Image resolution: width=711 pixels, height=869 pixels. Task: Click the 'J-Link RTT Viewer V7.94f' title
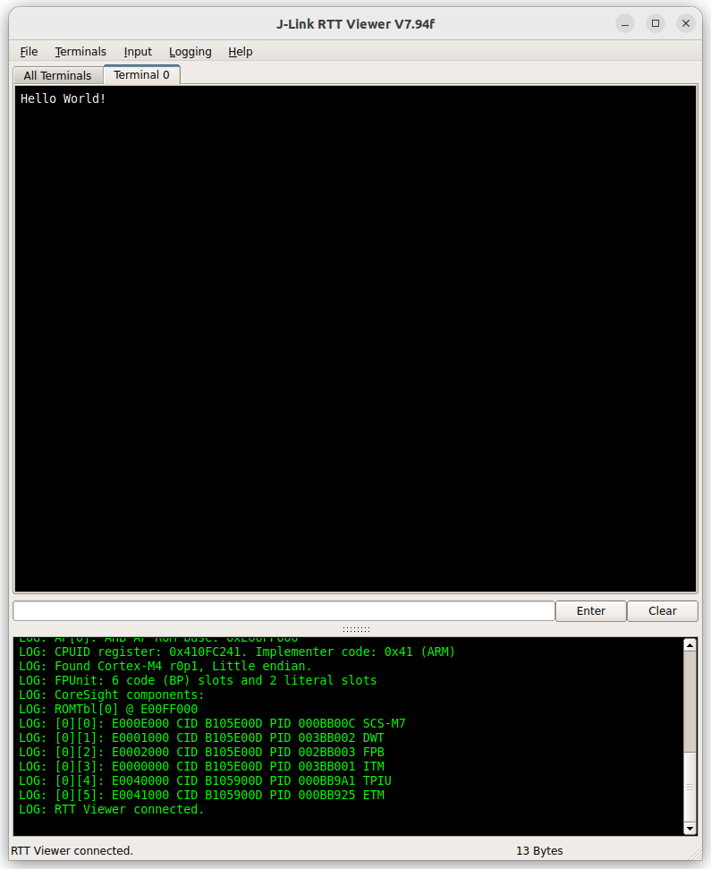pyautogui.click(x=356, y=24)
